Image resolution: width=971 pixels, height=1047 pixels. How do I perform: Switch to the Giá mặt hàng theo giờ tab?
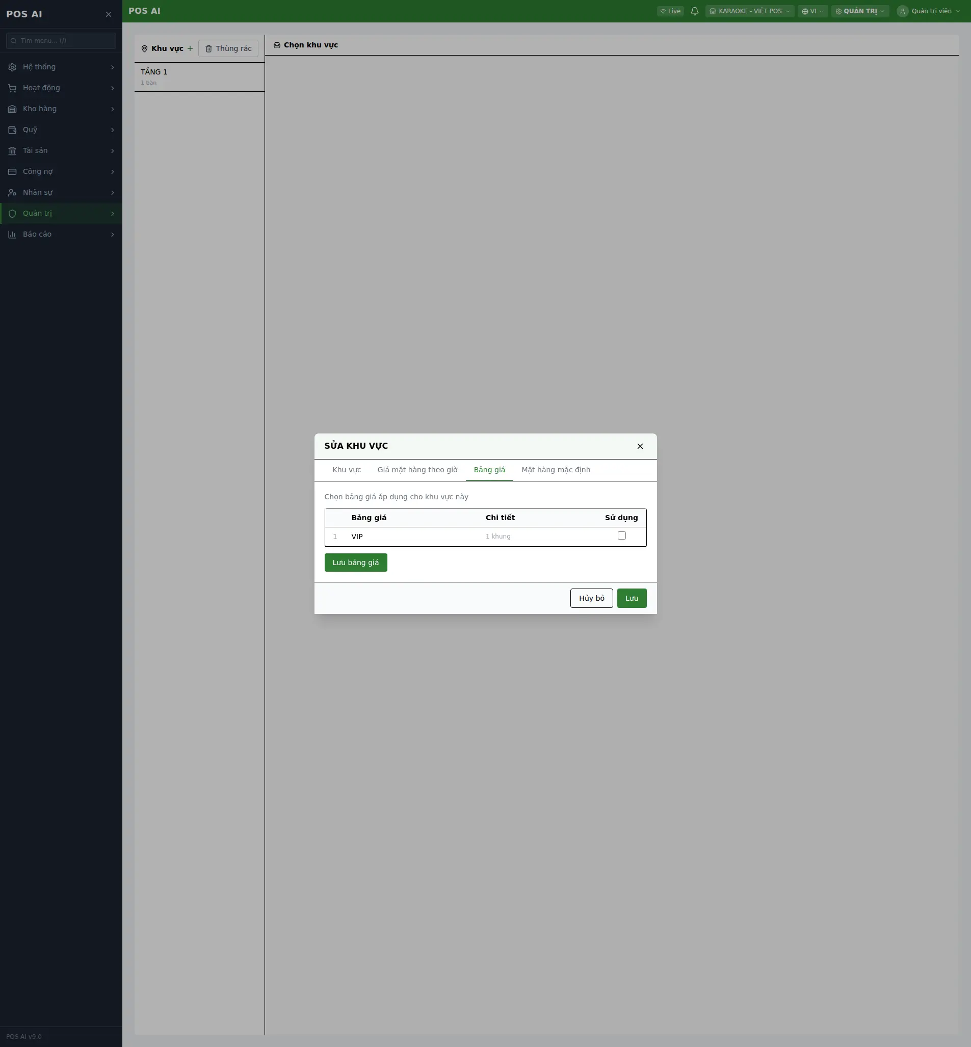[x=417, y=470]
